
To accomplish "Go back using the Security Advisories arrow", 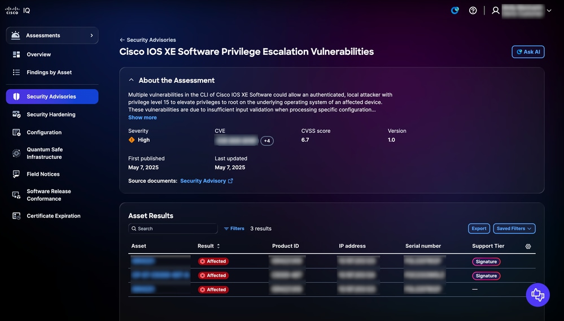I will click(x=123, y=40).
